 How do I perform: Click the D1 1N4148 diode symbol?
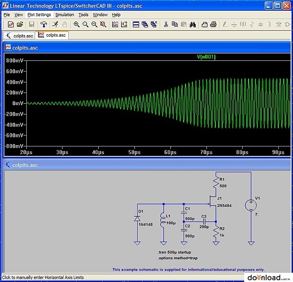[x=137, y=219]
